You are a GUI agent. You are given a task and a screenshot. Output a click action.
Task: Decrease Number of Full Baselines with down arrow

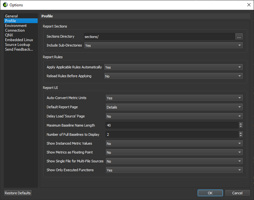pos(241,136)
